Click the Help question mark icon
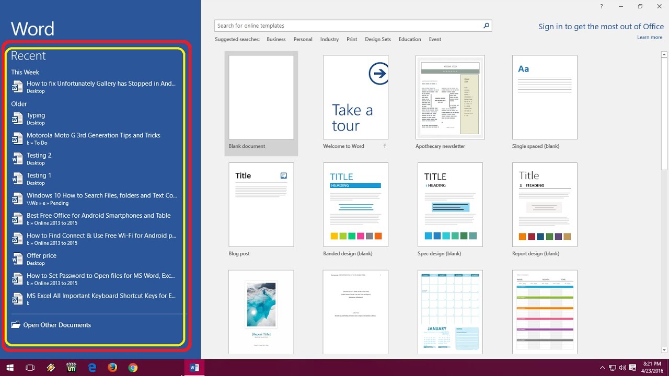The image size is (669, 376). (x=602, y=6)
